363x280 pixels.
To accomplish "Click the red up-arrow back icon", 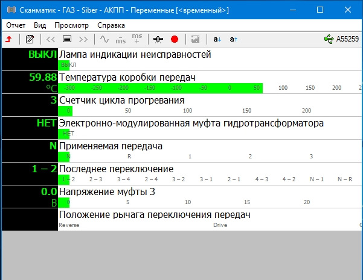I will point(9,39).
